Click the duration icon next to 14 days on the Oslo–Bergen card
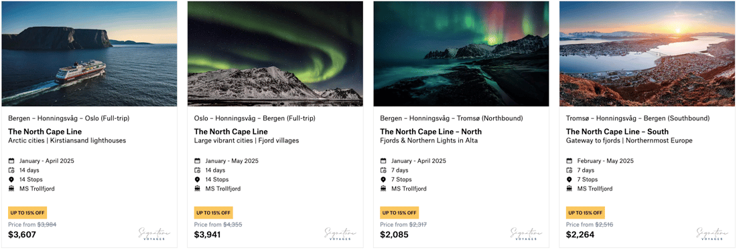This screenshot has height=250, width=737. (x=198, y=170)
